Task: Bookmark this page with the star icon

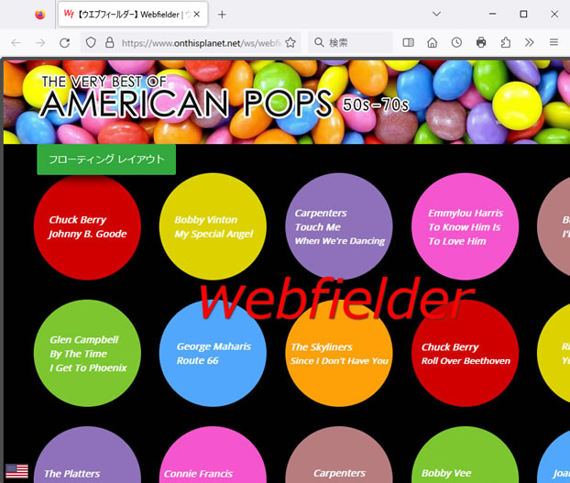Action: 290,43
